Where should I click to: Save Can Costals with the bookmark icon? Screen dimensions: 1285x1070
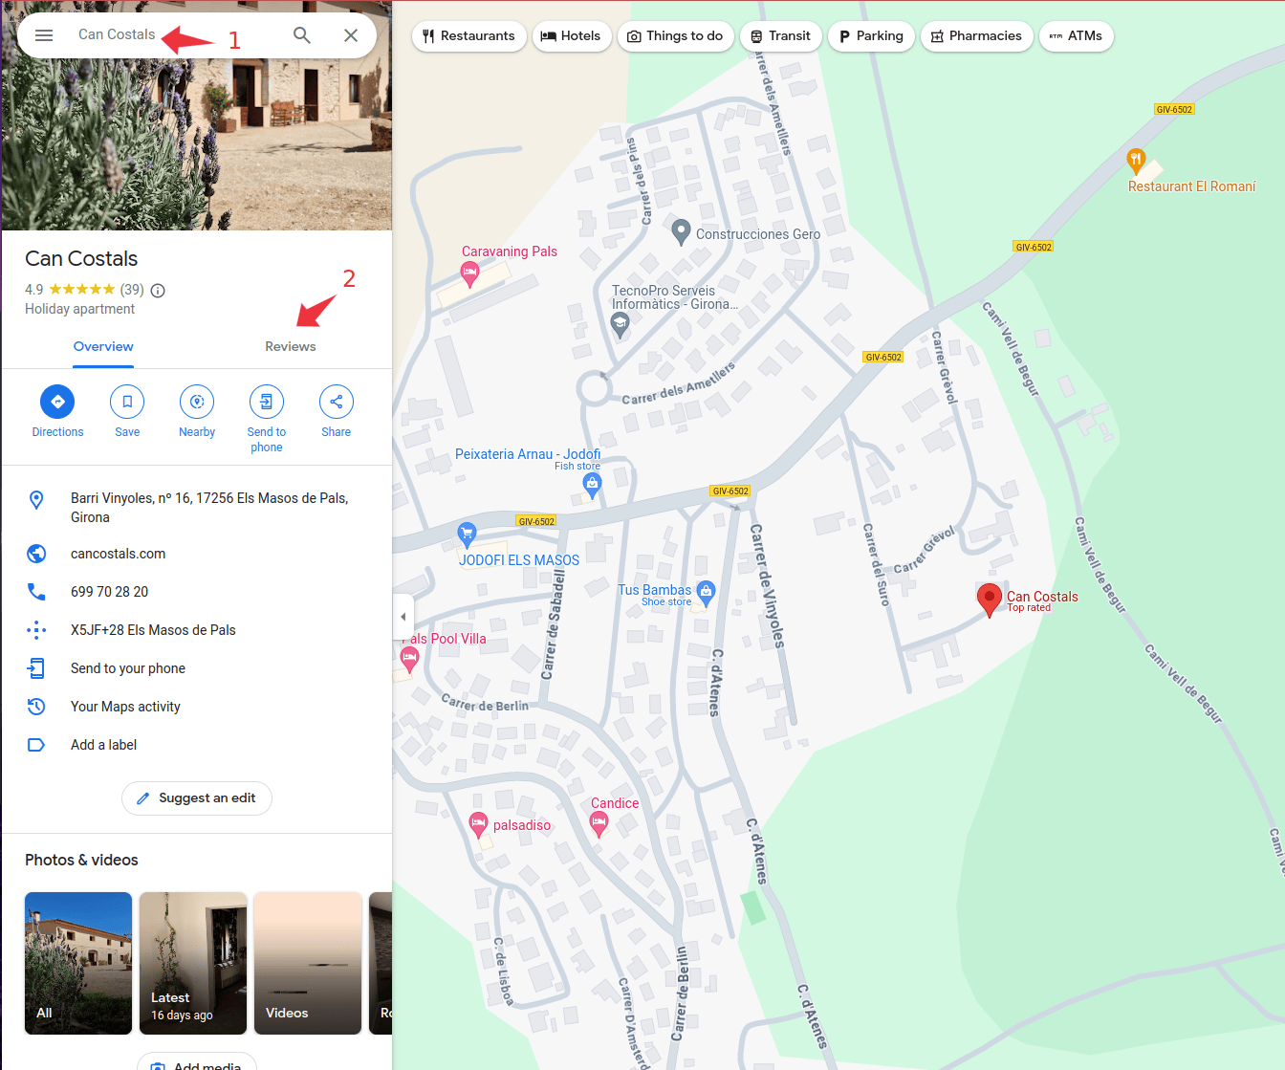(127, 402)
